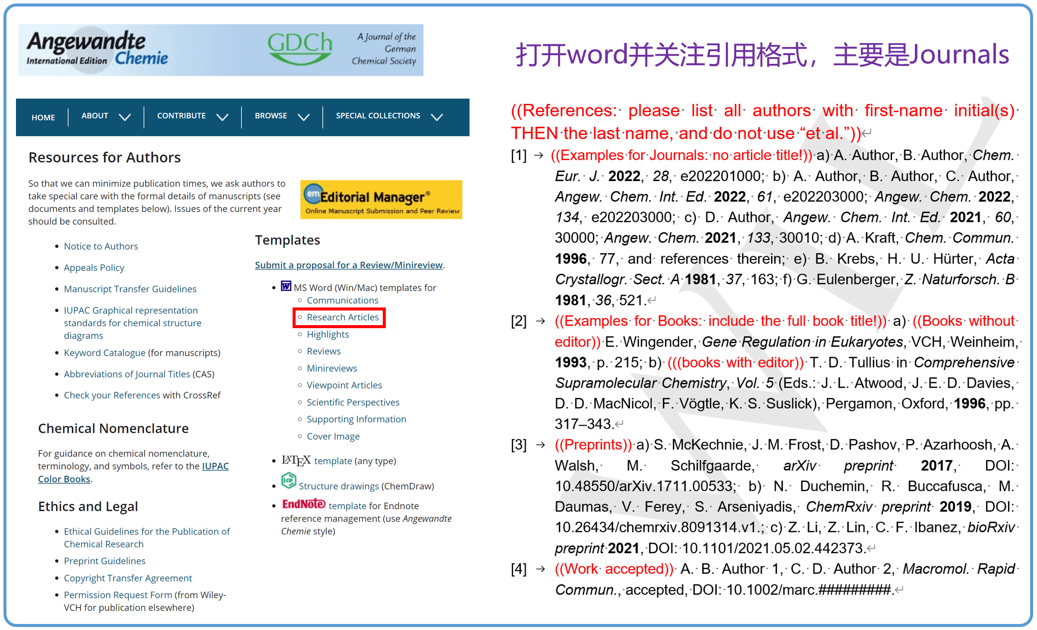This screenshot has height=630, width=1037.
Task: Click the LaTeX logo
Action: (x=296, y=460)
